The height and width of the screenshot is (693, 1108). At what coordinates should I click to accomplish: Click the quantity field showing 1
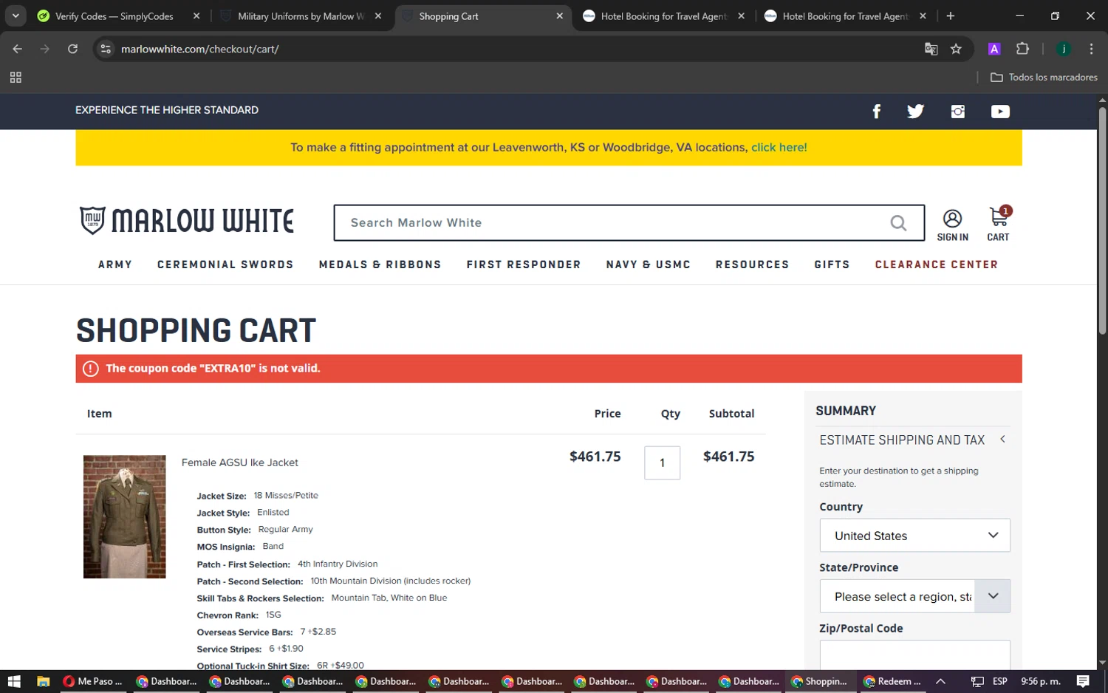pos(662,462)
